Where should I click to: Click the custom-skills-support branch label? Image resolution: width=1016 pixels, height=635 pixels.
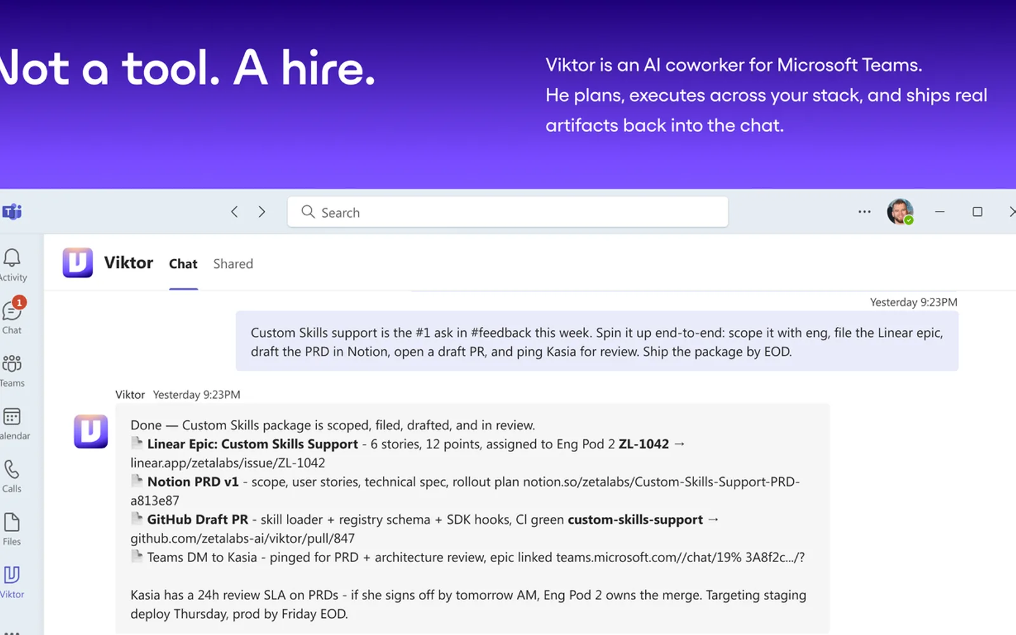tap(635, 520)
